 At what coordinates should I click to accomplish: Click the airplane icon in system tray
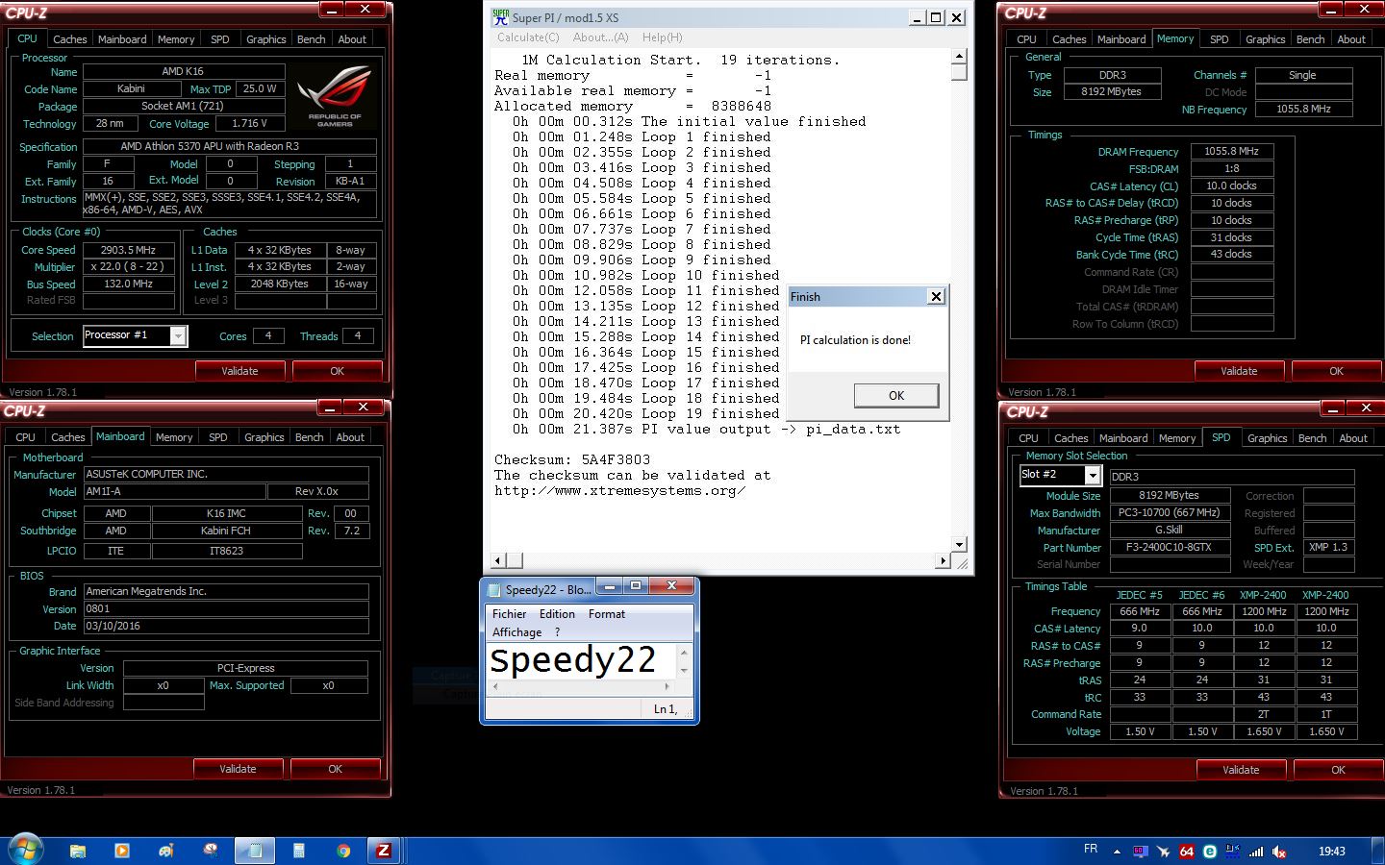pyautogui.click(x=1164, y=852)
